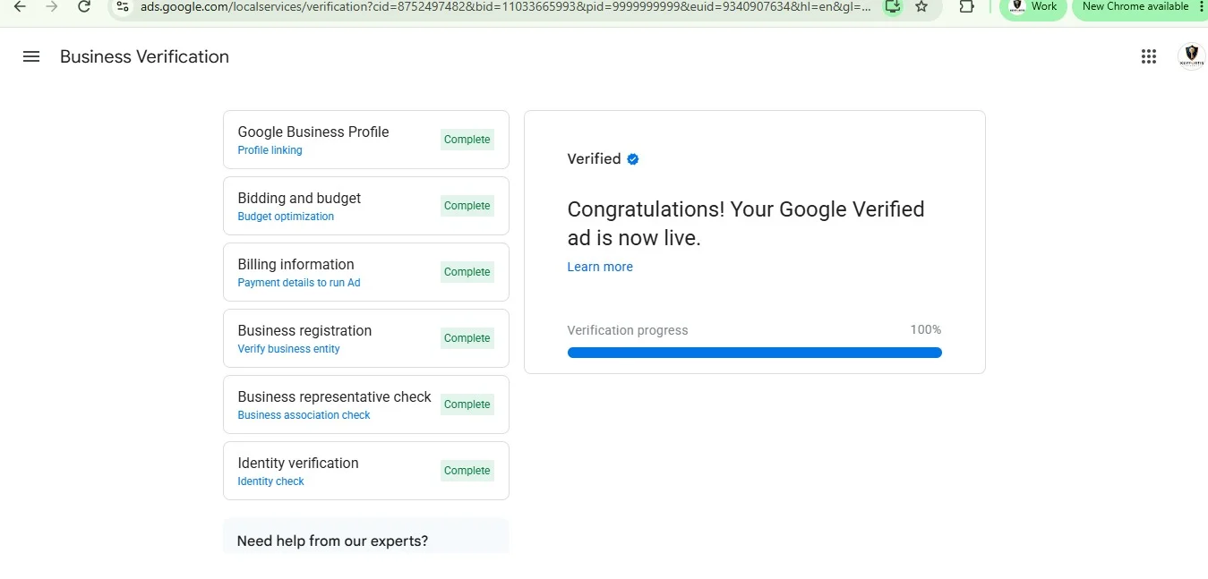The height and width of the screenshot is (579, 1208).
Task: Click the browser forward arrow
Action: click(x=52, y=6)
